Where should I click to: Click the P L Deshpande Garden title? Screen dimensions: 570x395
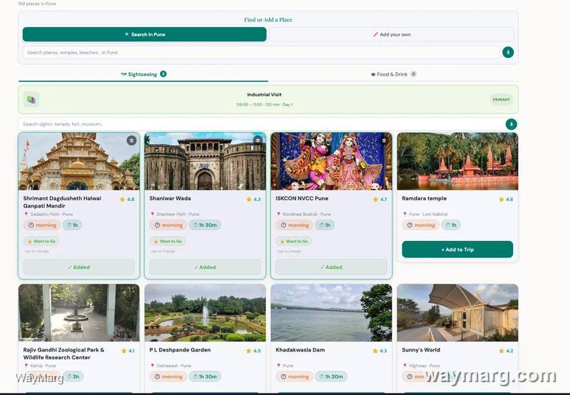pyautogui.click(x=180, y=350)
